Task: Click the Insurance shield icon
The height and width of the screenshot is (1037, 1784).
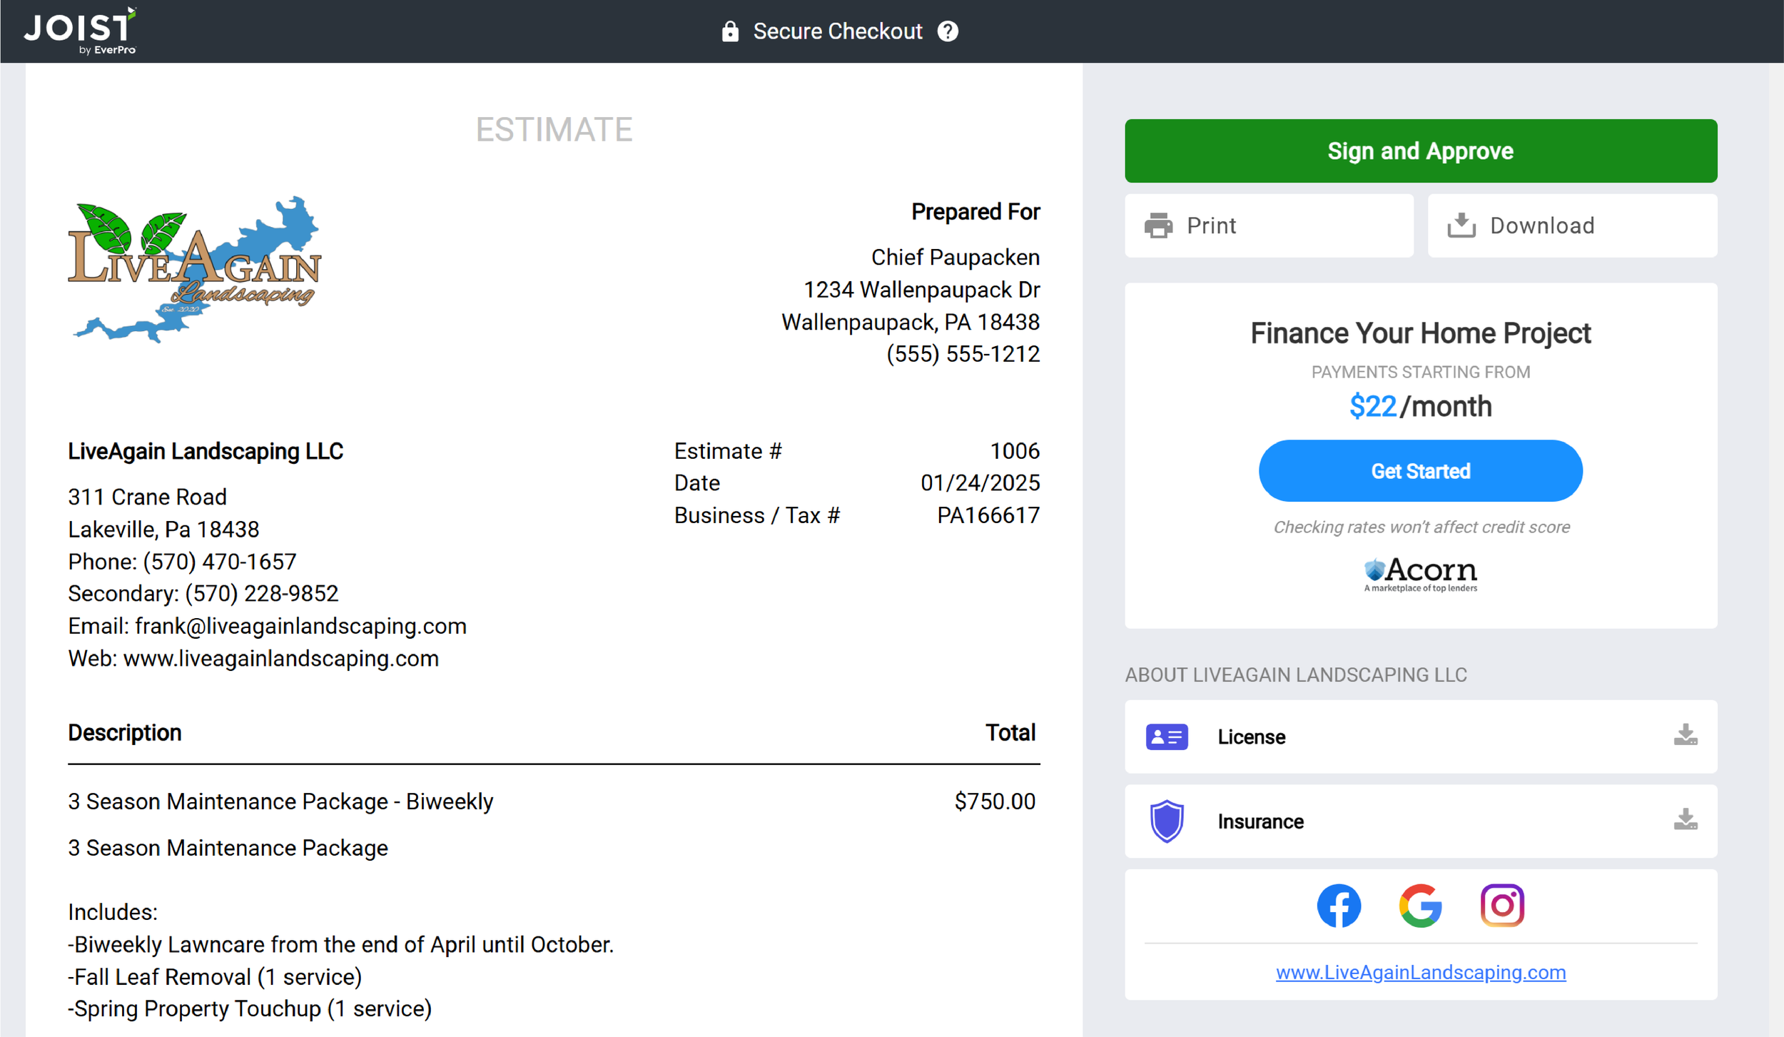Action: point(1167,821)
